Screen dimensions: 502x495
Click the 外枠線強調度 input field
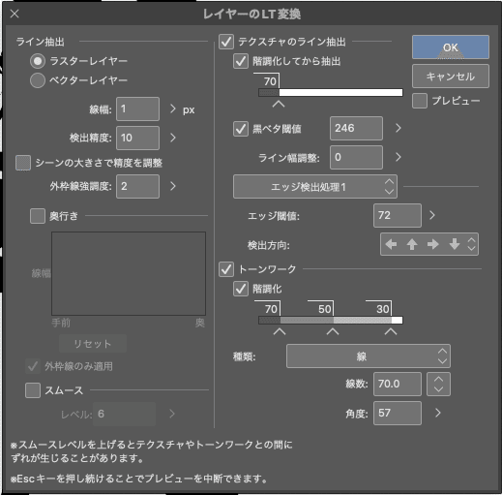(x=137, y=186)
